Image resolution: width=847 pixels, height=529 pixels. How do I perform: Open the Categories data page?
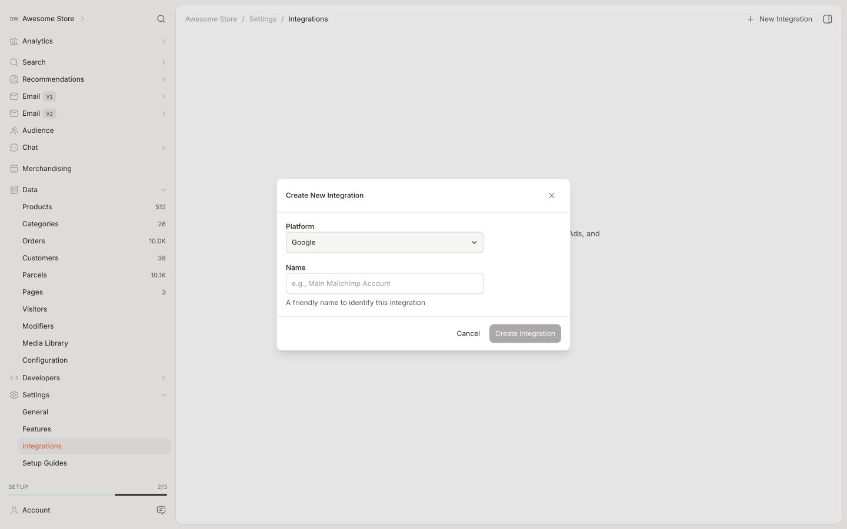94,224
